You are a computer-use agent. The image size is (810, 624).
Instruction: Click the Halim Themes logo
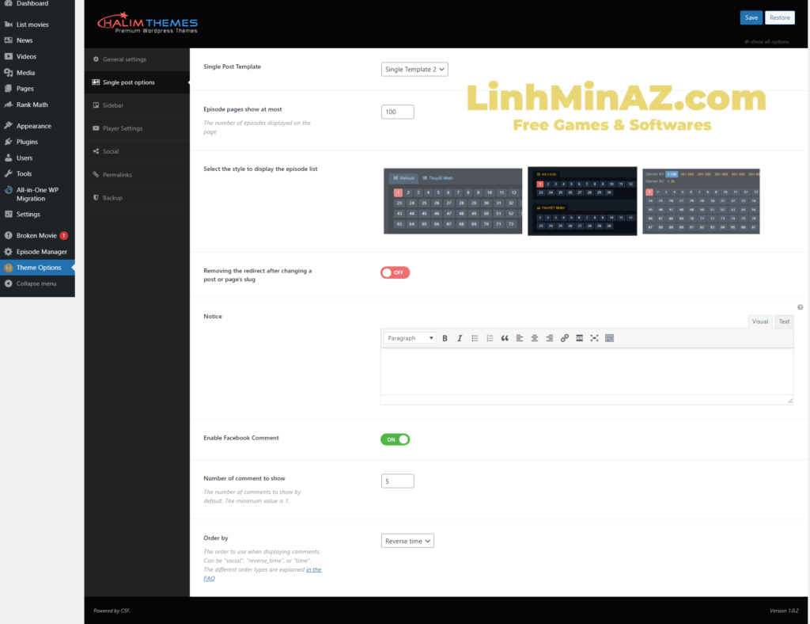[x=148, y=23]
